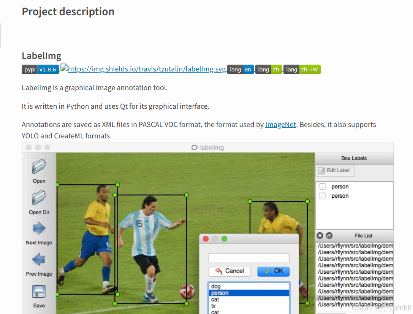Select 'dog' in the label list
Image resolution: width=413 pixels, height=314 pixels.
[249, 286]
